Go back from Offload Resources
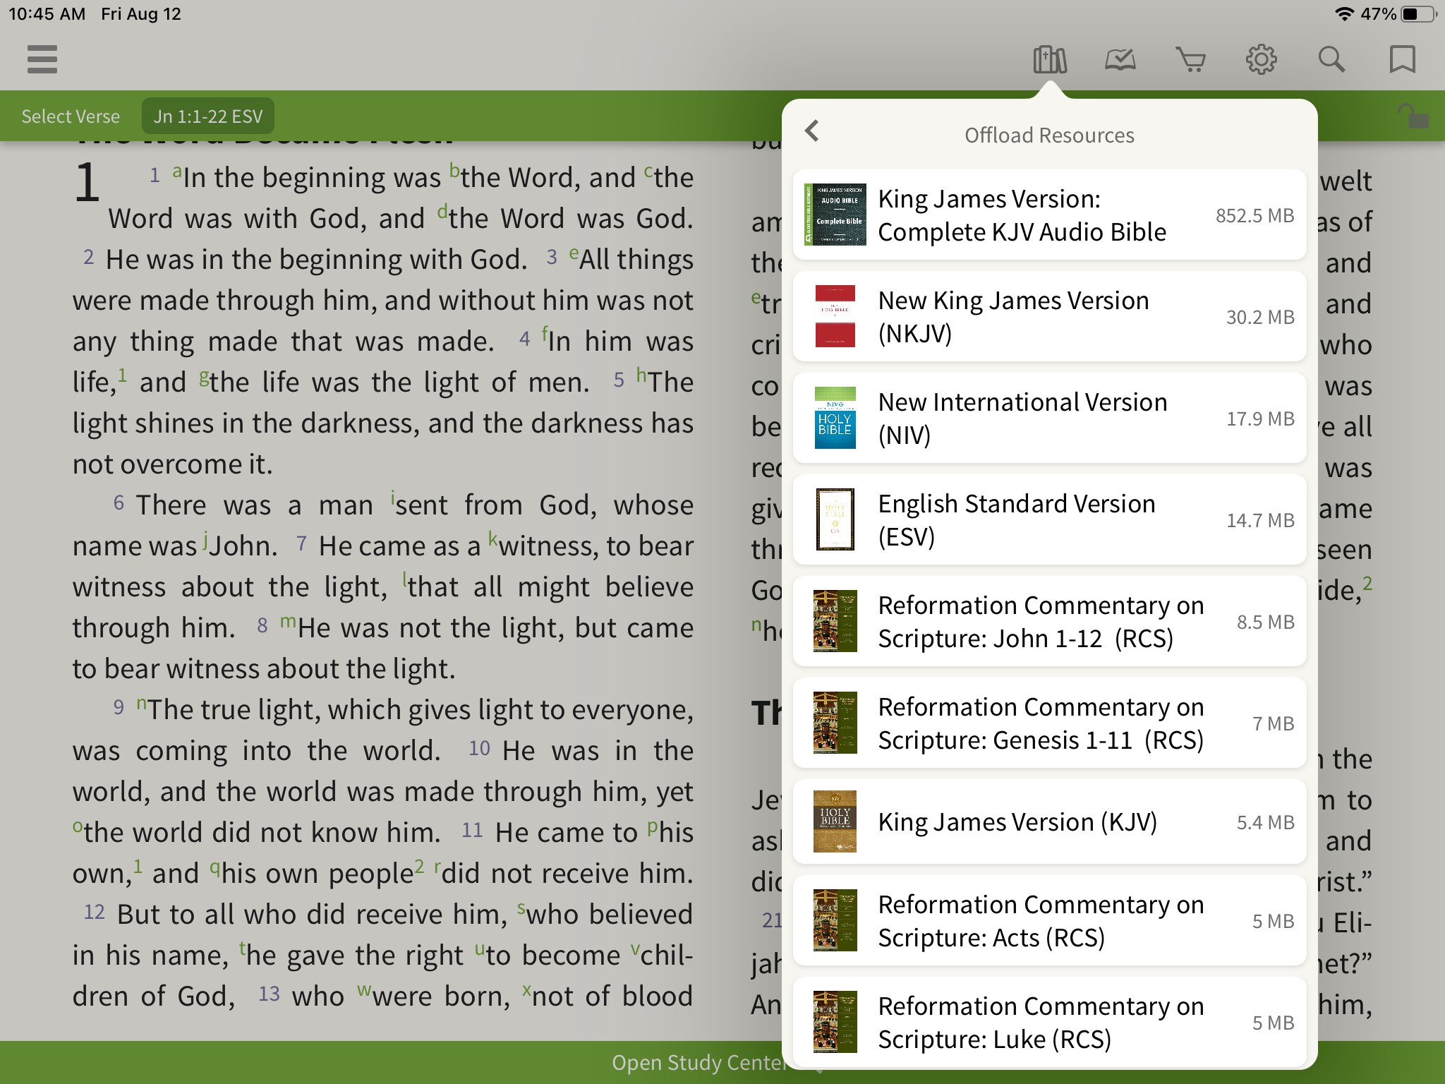 812,131
